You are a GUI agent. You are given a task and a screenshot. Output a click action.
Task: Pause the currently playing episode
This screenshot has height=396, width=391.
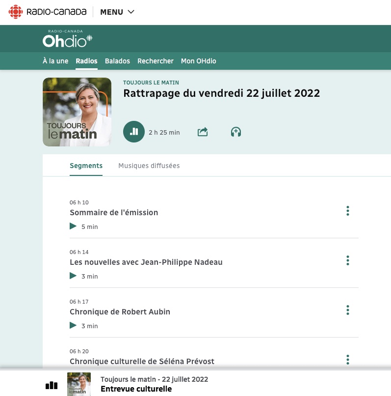[x=134, y=132]
